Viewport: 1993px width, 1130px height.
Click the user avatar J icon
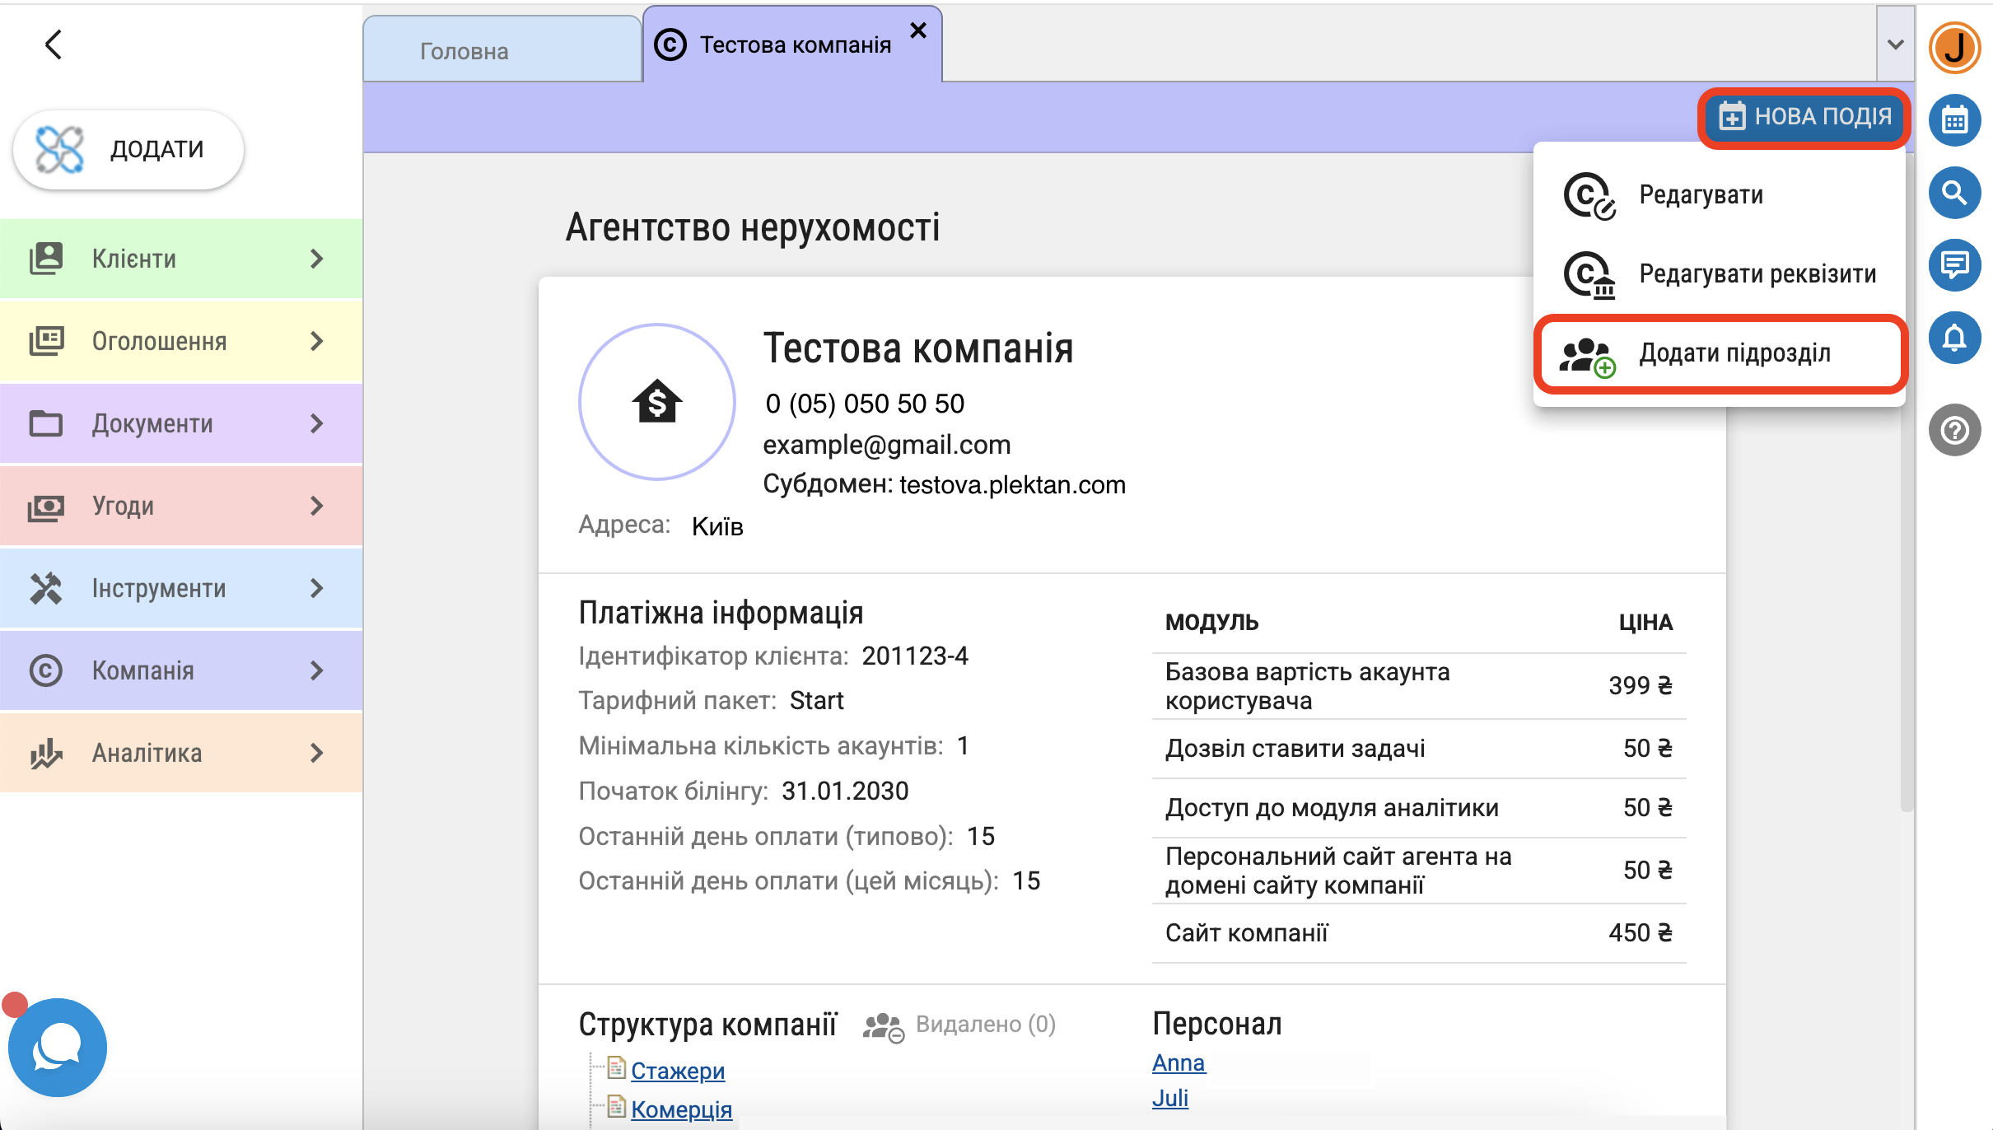[x=1954, y=48]
